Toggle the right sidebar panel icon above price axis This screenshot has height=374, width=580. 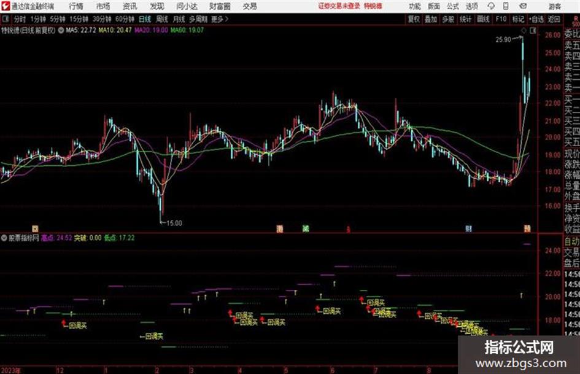tap(533, 31)
